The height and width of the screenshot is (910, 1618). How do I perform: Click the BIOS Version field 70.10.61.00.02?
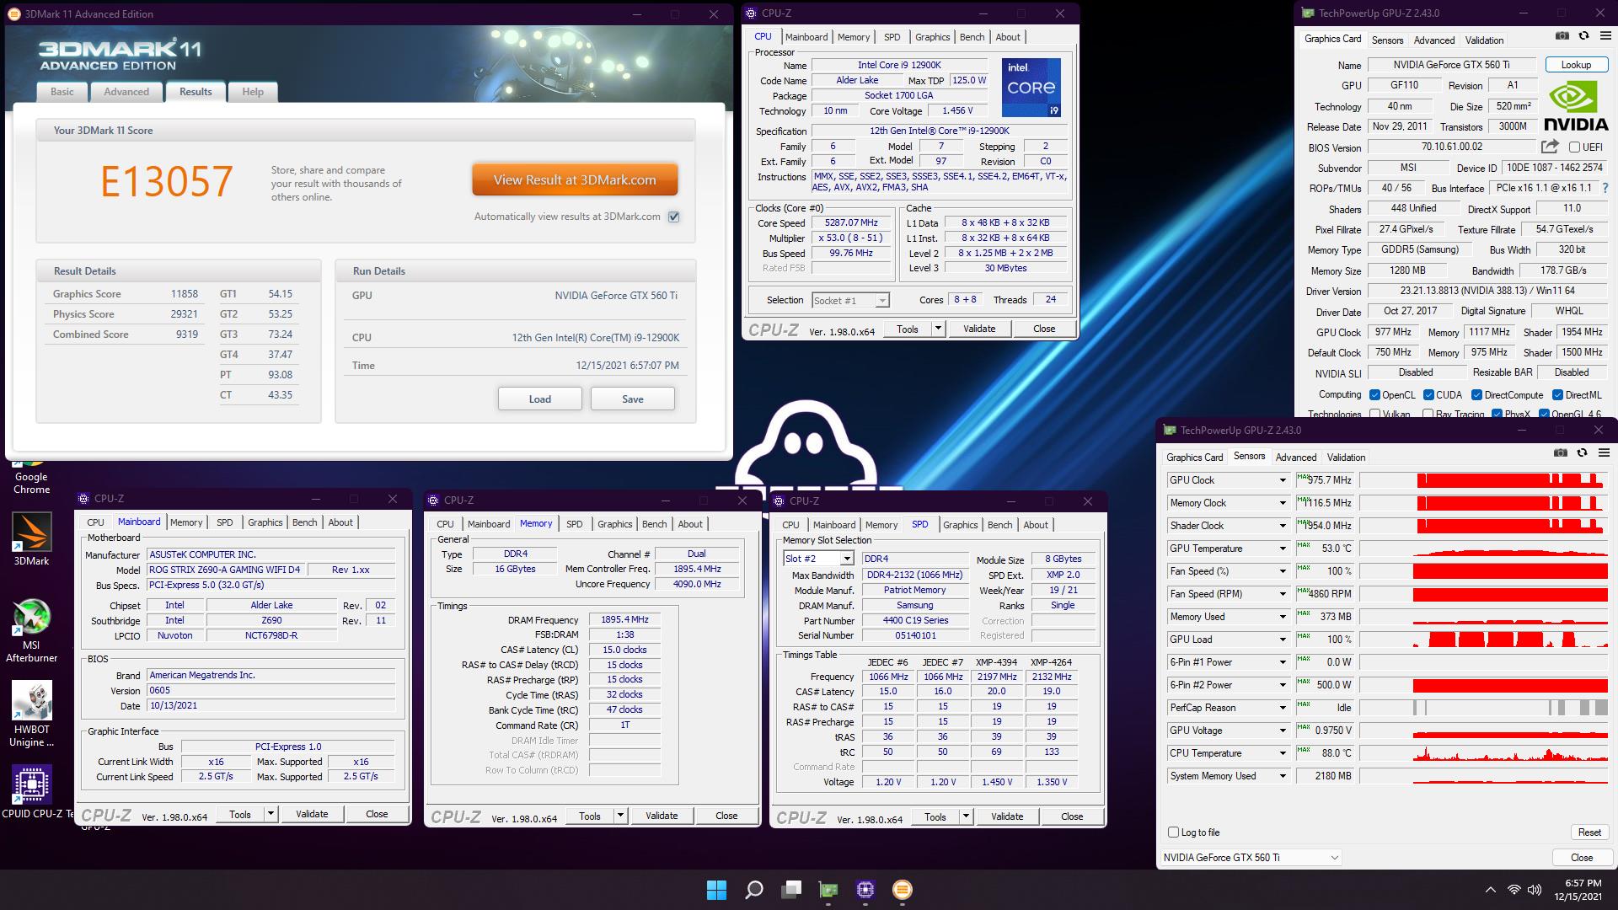1451,147
